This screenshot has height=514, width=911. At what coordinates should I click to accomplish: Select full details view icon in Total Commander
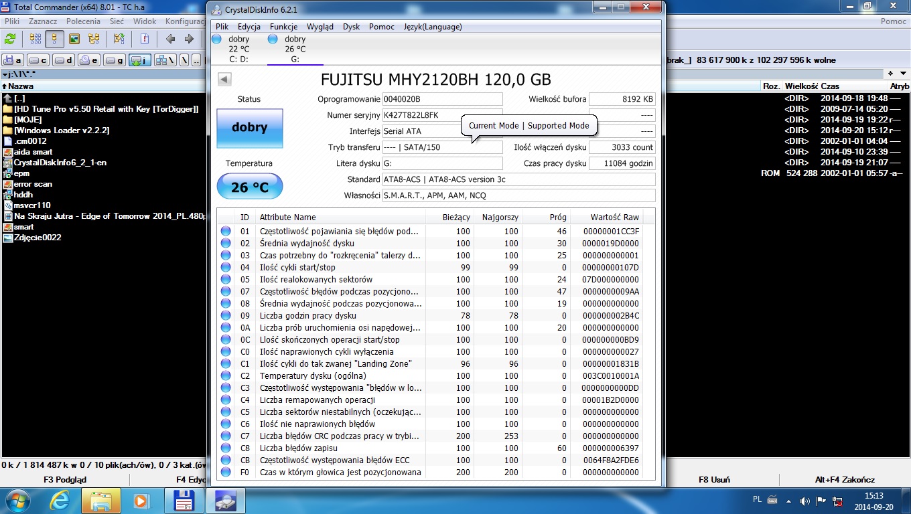[55, 39]
